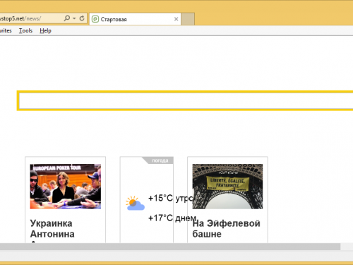353x265 pixels.
Task: Click the Стартовая tab favicon
Action: 95,19
